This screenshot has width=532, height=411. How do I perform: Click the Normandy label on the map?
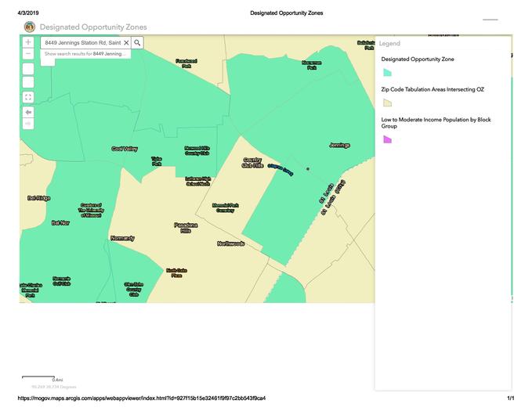(122, 238)
